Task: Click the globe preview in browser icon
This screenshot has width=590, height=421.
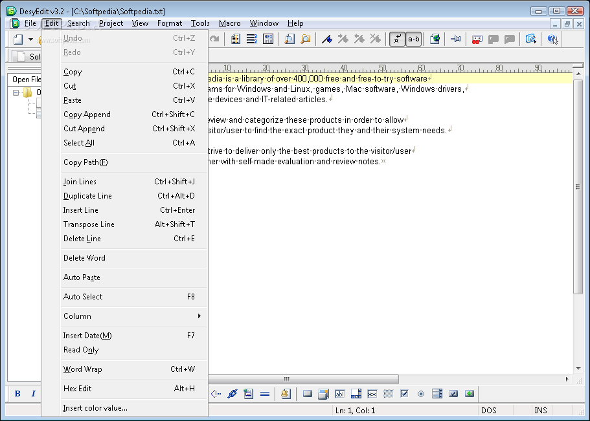Action: click(x=435, y=39)
